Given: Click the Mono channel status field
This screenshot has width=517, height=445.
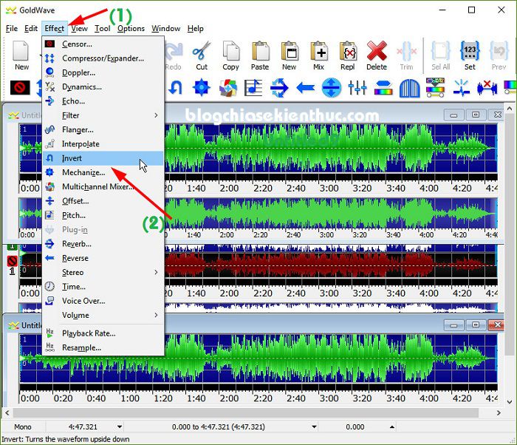Looking at the screenshot, I should pyautogui.click(x=23, y=427).
